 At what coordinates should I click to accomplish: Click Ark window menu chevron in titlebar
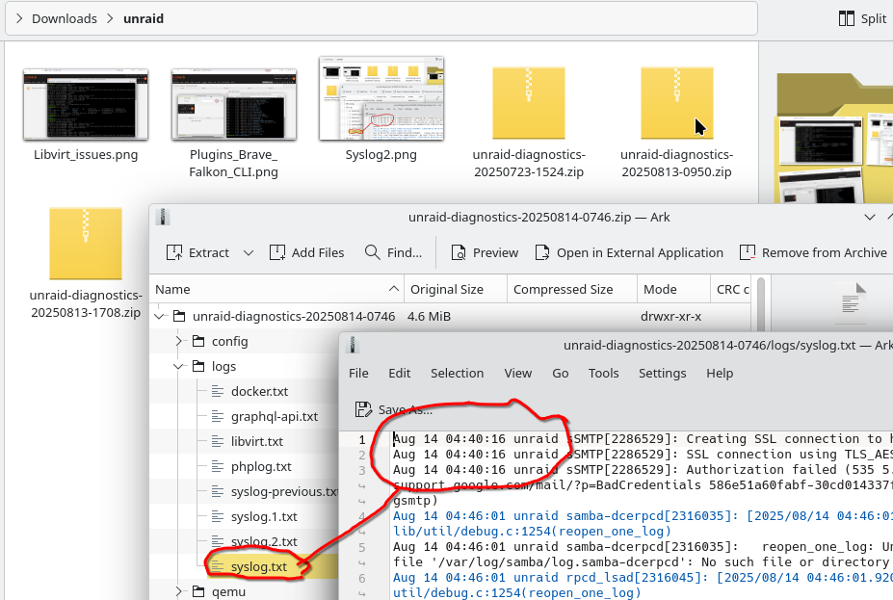click(x=870, y=218)
